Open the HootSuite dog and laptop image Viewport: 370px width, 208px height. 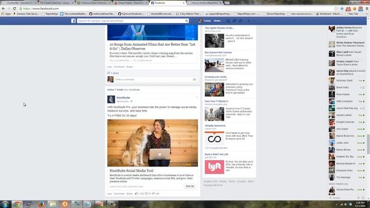coord(153,143)
